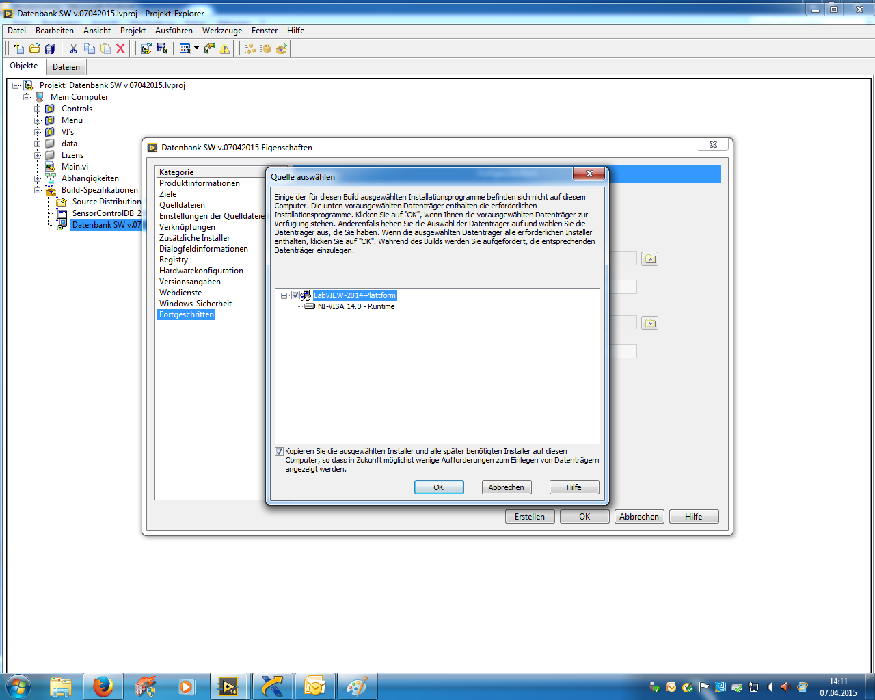Click the Build All boxes icon

(x=250, y=49)
